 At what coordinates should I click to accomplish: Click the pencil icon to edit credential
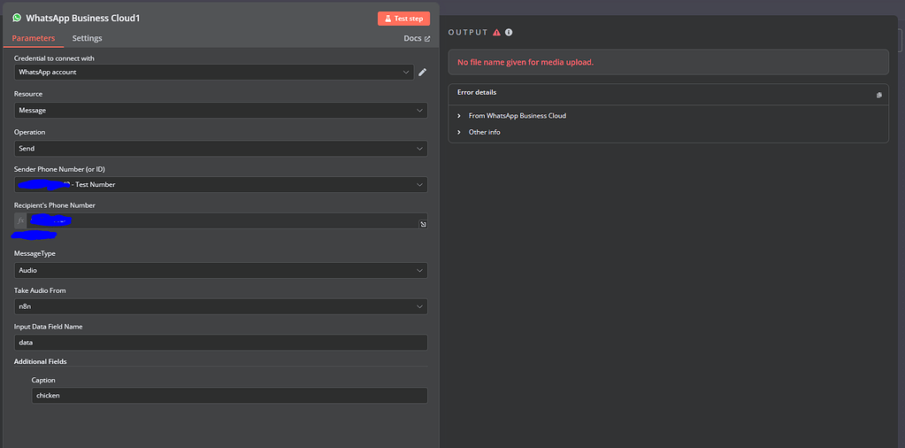point(422,73)
